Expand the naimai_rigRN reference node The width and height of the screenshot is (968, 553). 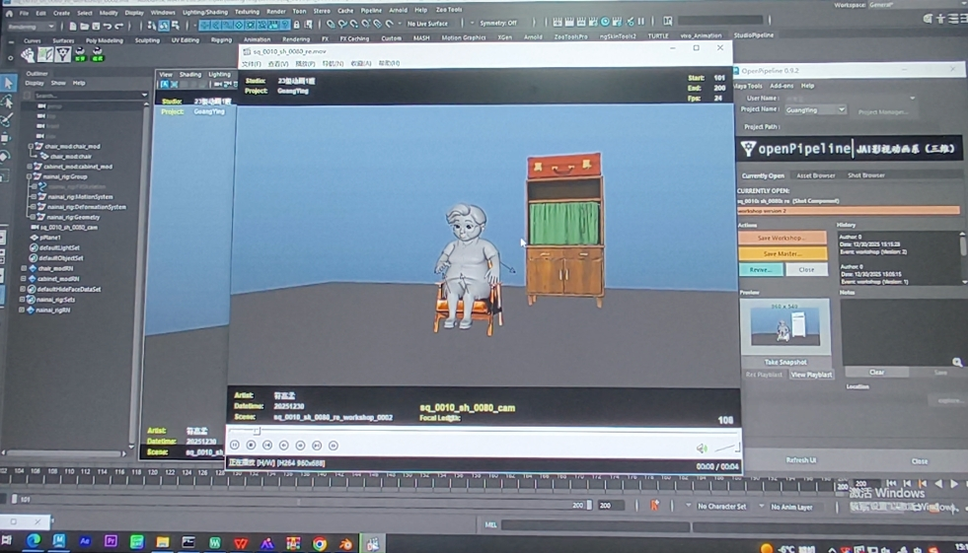[x=24, y=310]
